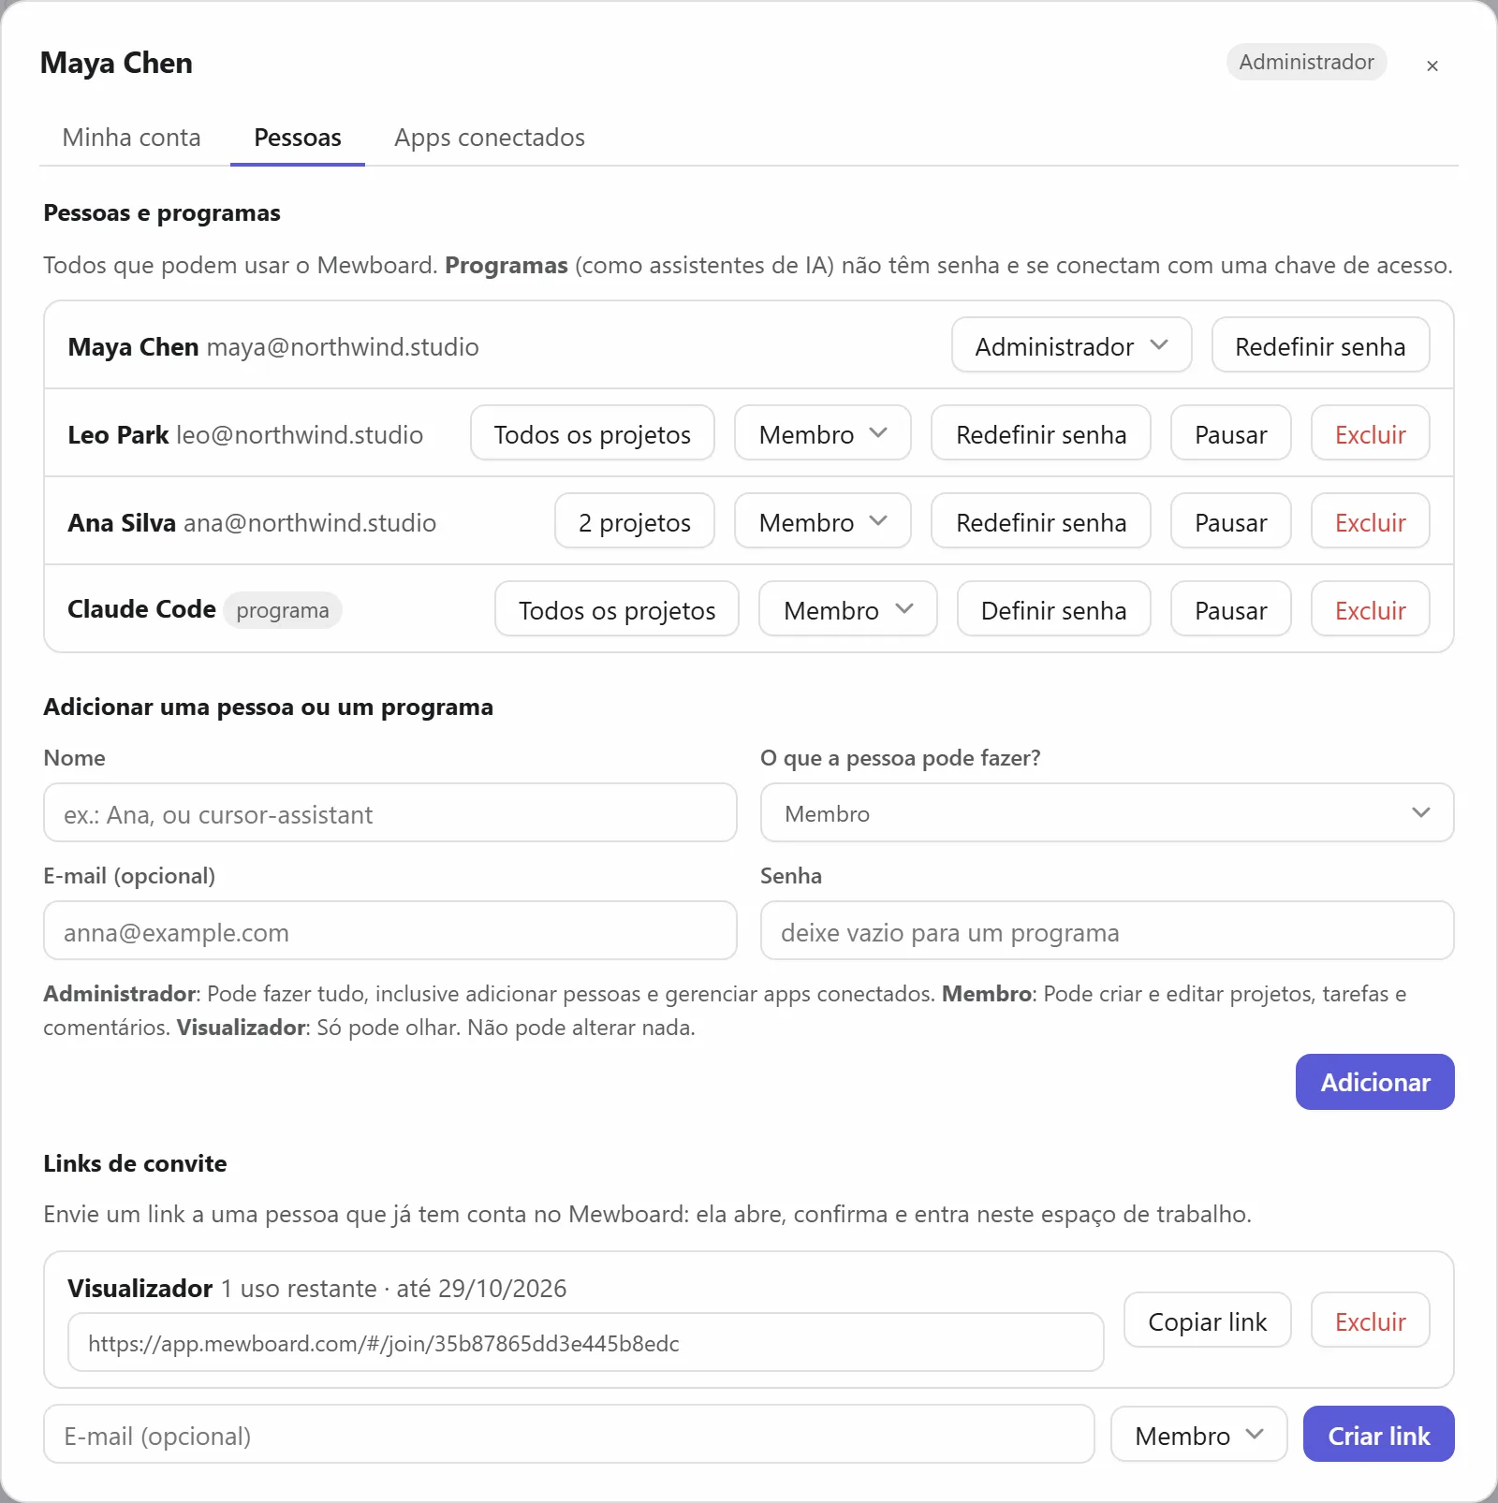Delete Leo Park with Excluir
This screenshot has height=1503, width=1498.
tap(1370, 433)
